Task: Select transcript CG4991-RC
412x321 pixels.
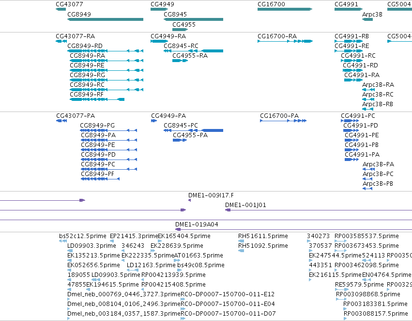Action: coord(358,56)
